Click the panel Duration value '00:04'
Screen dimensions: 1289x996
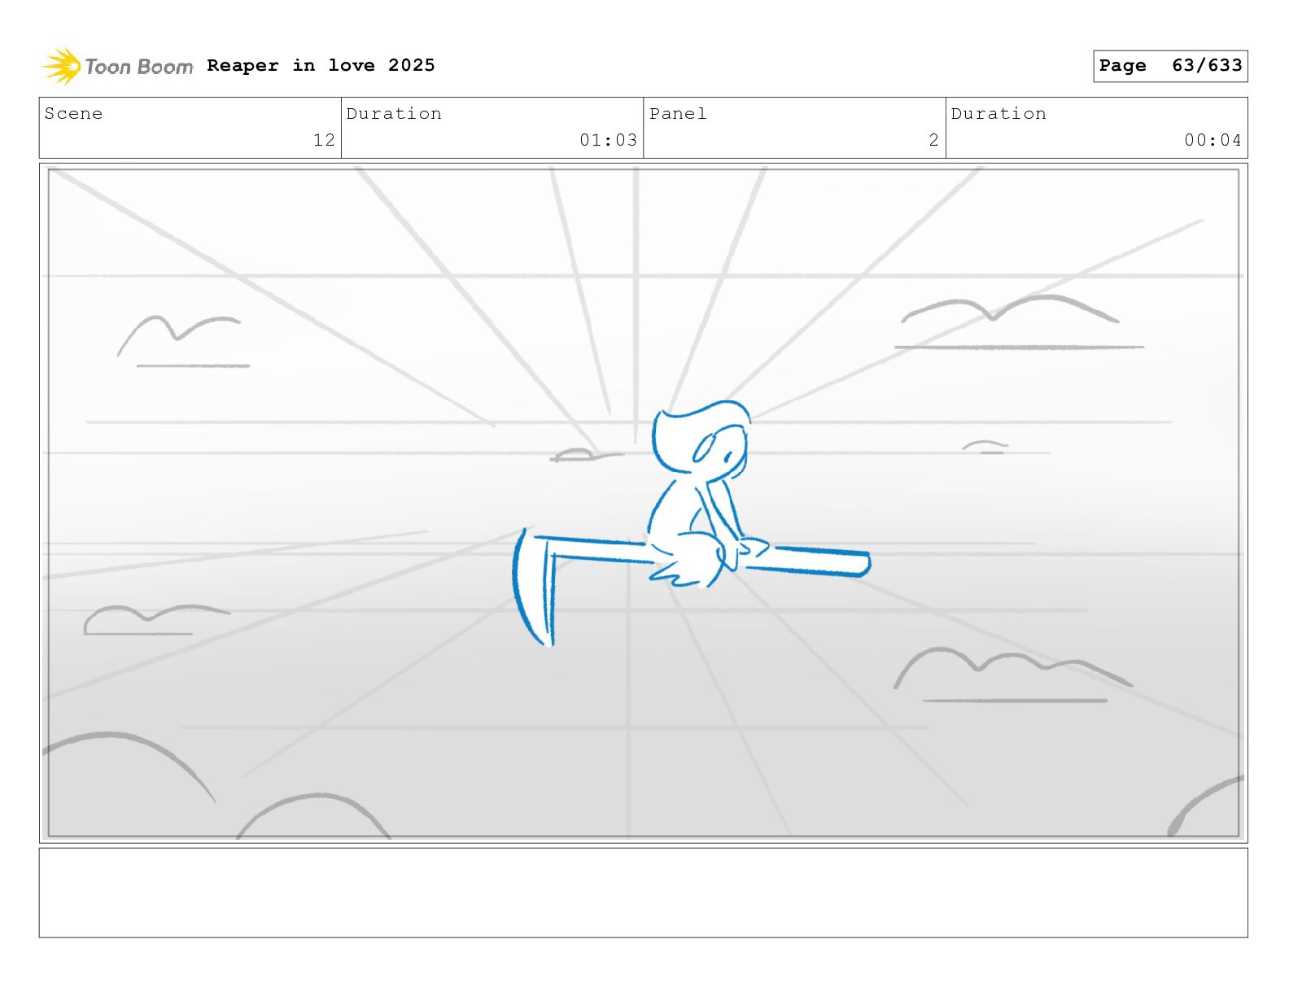point(1213,140)
